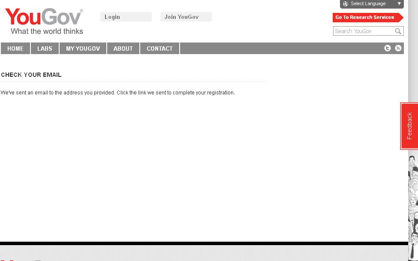This screenshot has width=418, height=261.
Task: Click the globe icon beside Select Language
Action: pos(346,4)
